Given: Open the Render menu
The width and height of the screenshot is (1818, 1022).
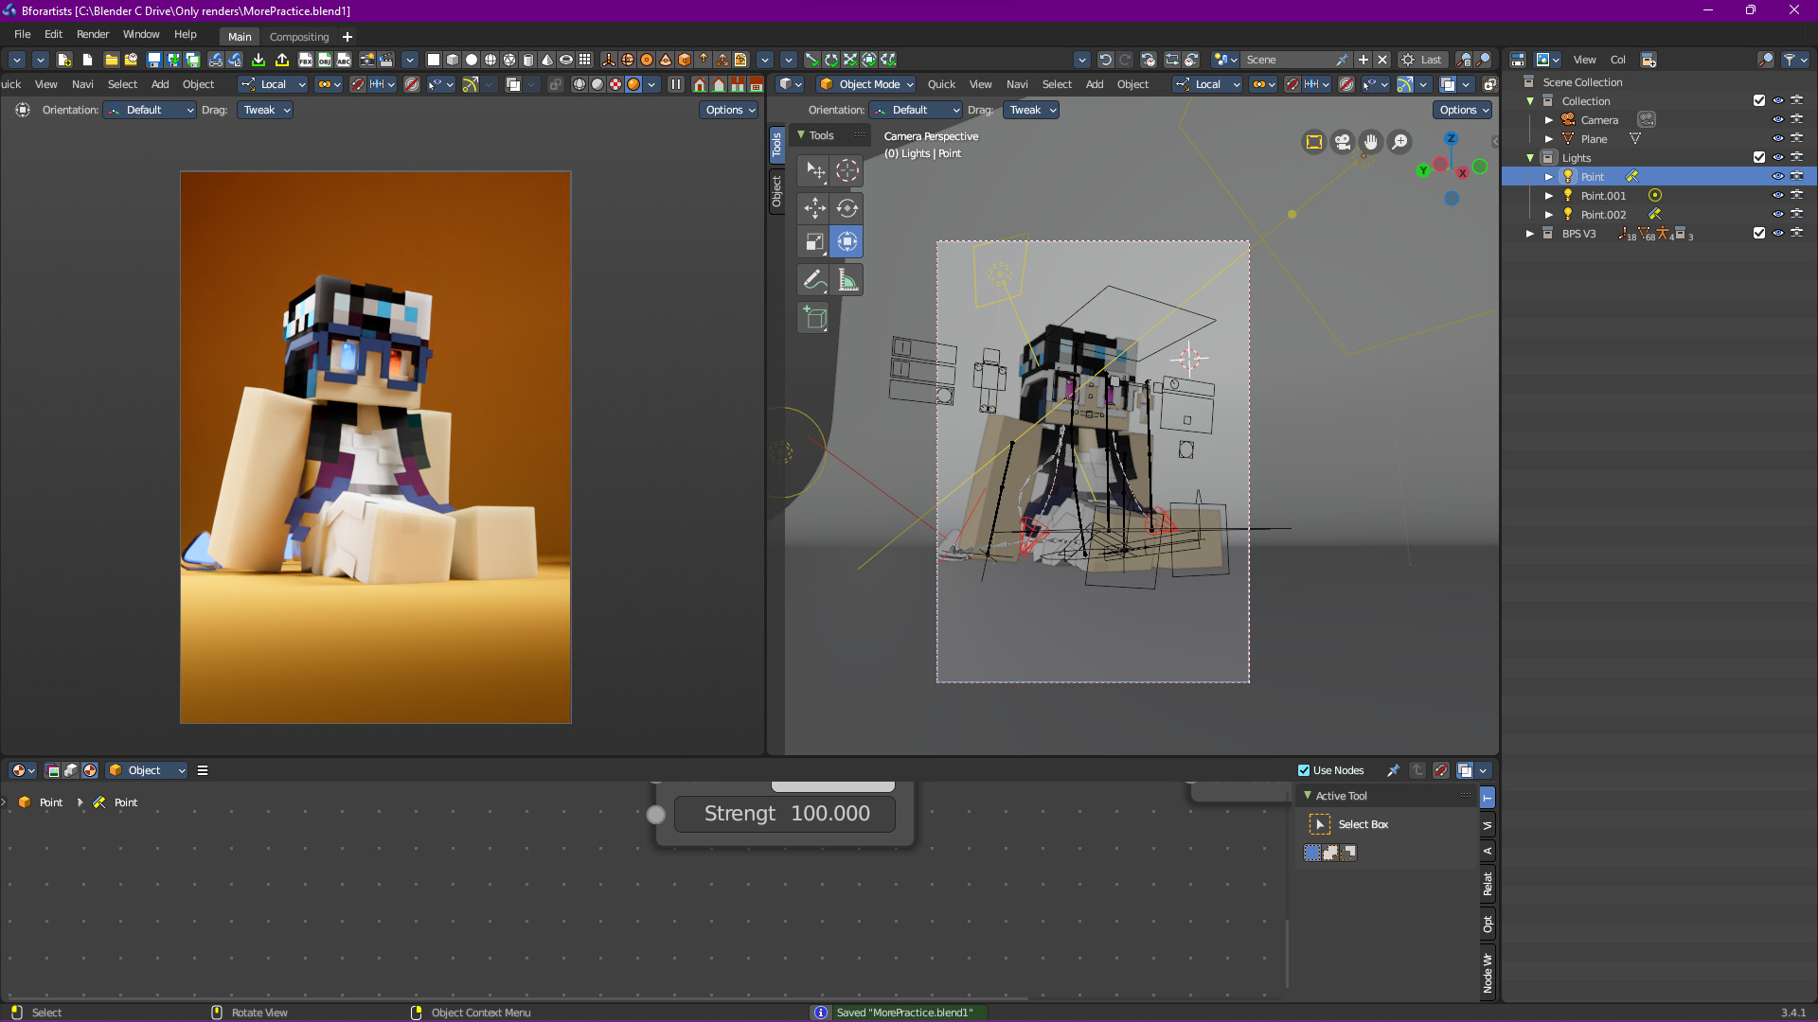Looking at the screenshot, I should click(x=92, y=34).
